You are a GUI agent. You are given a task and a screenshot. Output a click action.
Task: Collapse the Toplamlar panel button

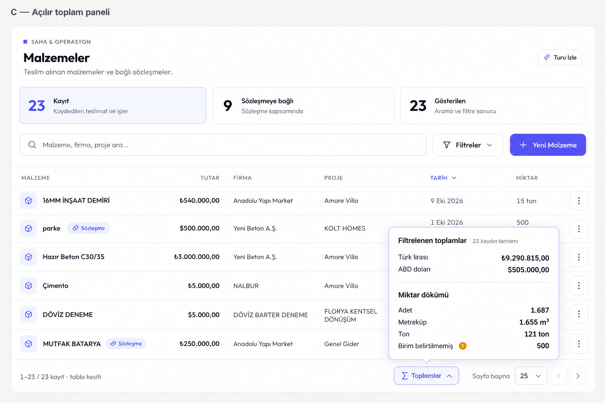coord(427,376)
